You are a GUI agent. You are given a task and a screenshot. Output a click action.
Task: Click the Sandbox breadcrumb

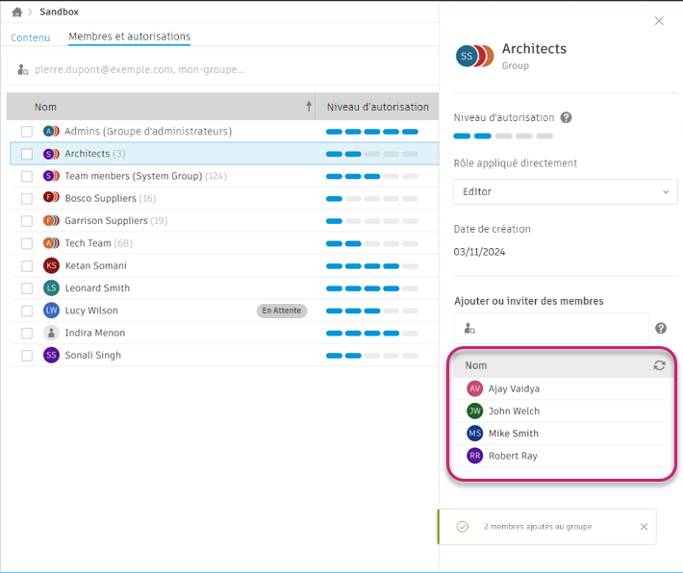60,12
